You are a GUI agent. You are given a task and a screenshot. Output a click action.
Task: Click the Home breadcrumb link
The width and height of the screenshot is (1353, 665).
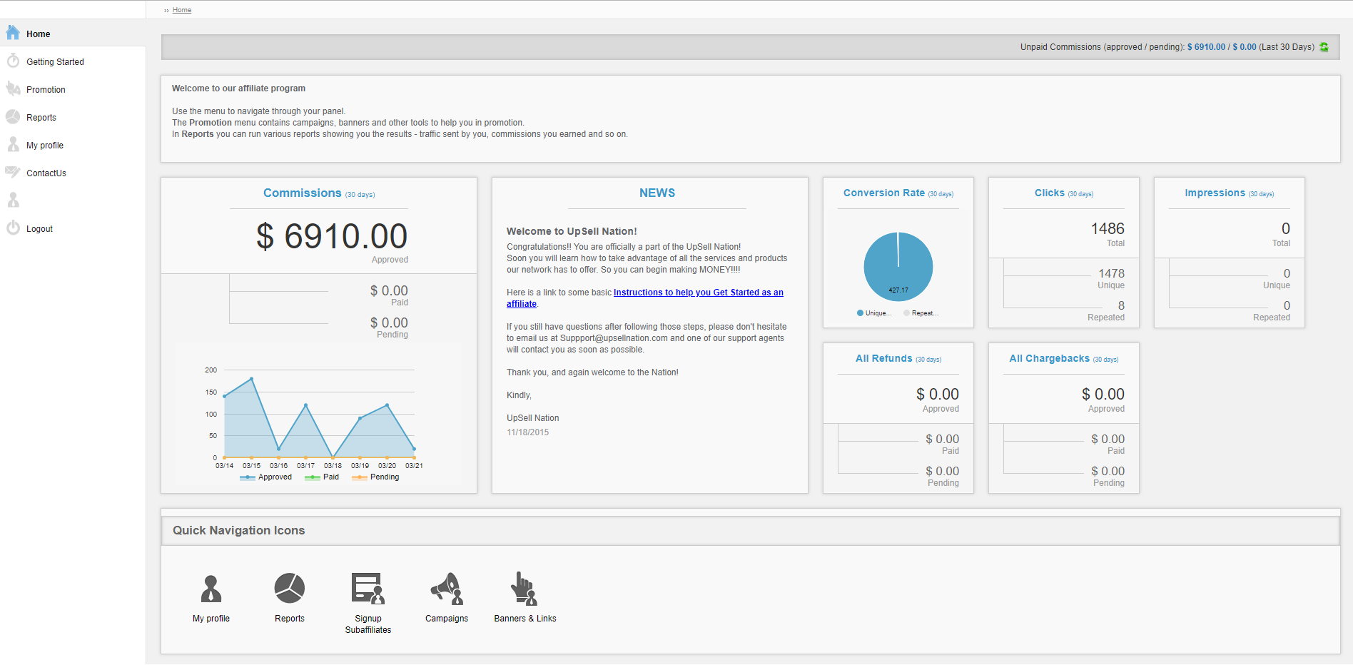[182, 10]
